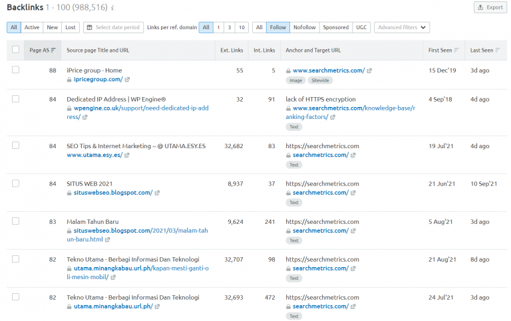The image size is (511, 321).
Task: Switch to the Active backlinks tab
Action: pyautogui.click(x=32, y=27)
